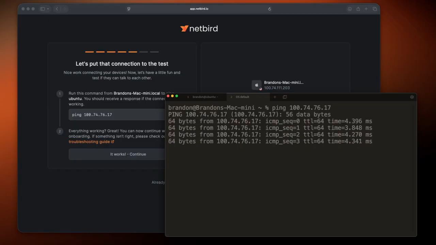This screenshot has height=245, width=436.
Task: Open the Safari Downloads icon
Action: pyautogui.click(x=349, y=9)
